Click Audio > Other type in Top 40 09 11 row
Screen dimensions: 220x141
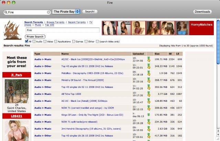click(x=43, y=66)
